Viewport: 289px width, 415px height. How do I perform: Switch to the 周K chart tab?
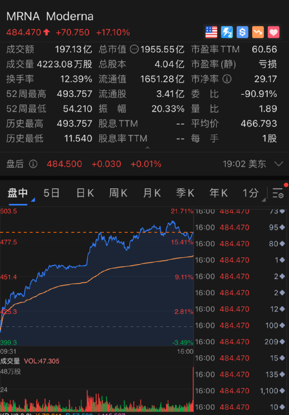(x=118, y=193)
